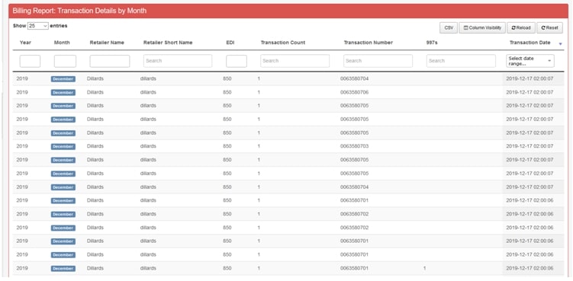Click the December badge in row 0063580703
The image size is (573, 281).
(63, 147)
